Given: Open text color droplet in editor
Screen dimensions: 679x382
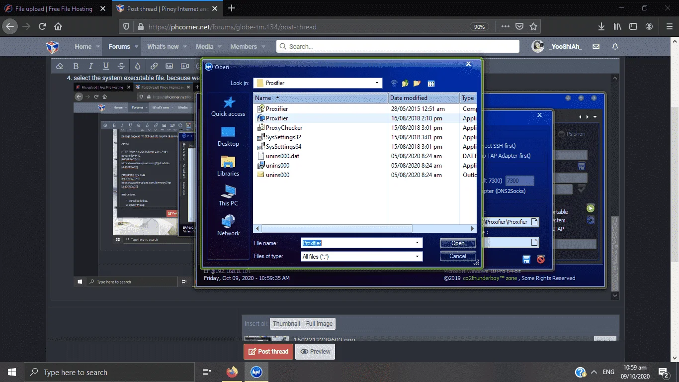Looking at the screenshot, I should point(138,66).
